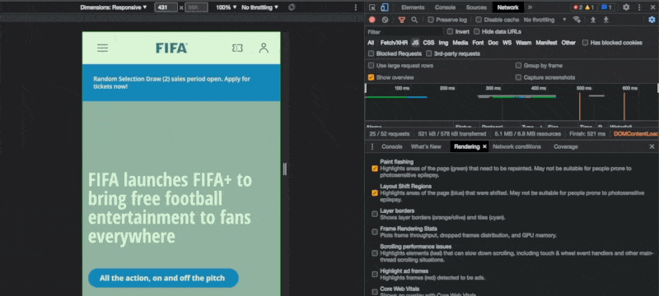Screen dimensions: 659x296
Task: Click the error count badge
Action: coord(578,7)
